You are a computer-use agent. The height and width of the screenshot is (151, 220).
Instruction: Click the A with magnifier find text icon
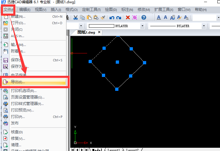click(186, 17)
